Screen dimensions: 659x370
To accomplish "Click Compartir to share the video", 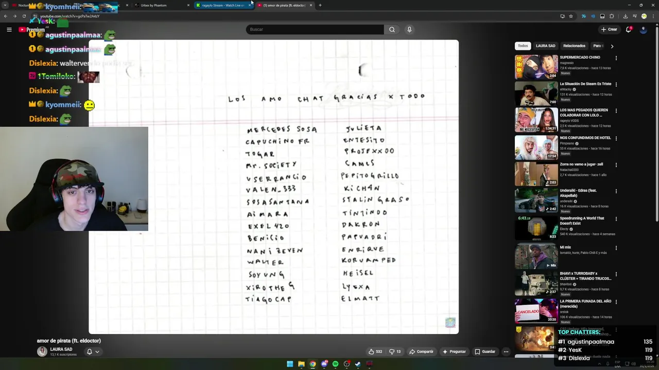I will click(x=421, y=351).
